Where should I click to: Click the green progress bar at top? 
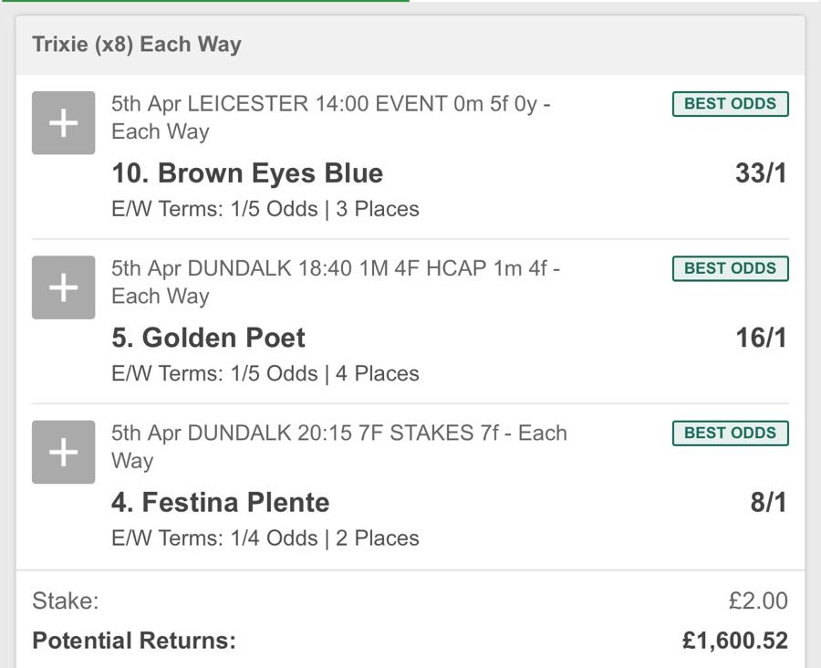coord(204,1)
